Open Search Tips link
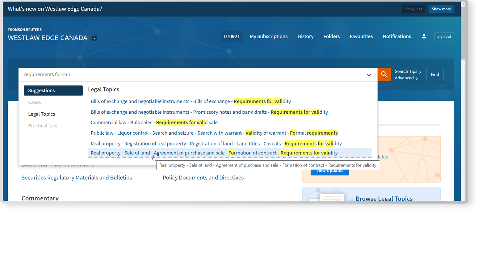The width and height of the screenshot is (494, 278). [408, 71]
